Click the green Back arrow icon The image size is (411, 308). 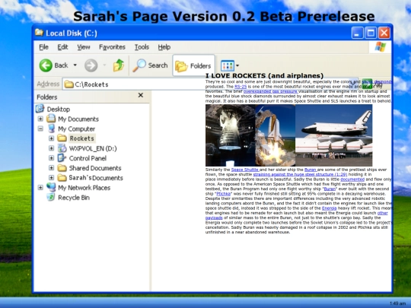click(46, 65)
